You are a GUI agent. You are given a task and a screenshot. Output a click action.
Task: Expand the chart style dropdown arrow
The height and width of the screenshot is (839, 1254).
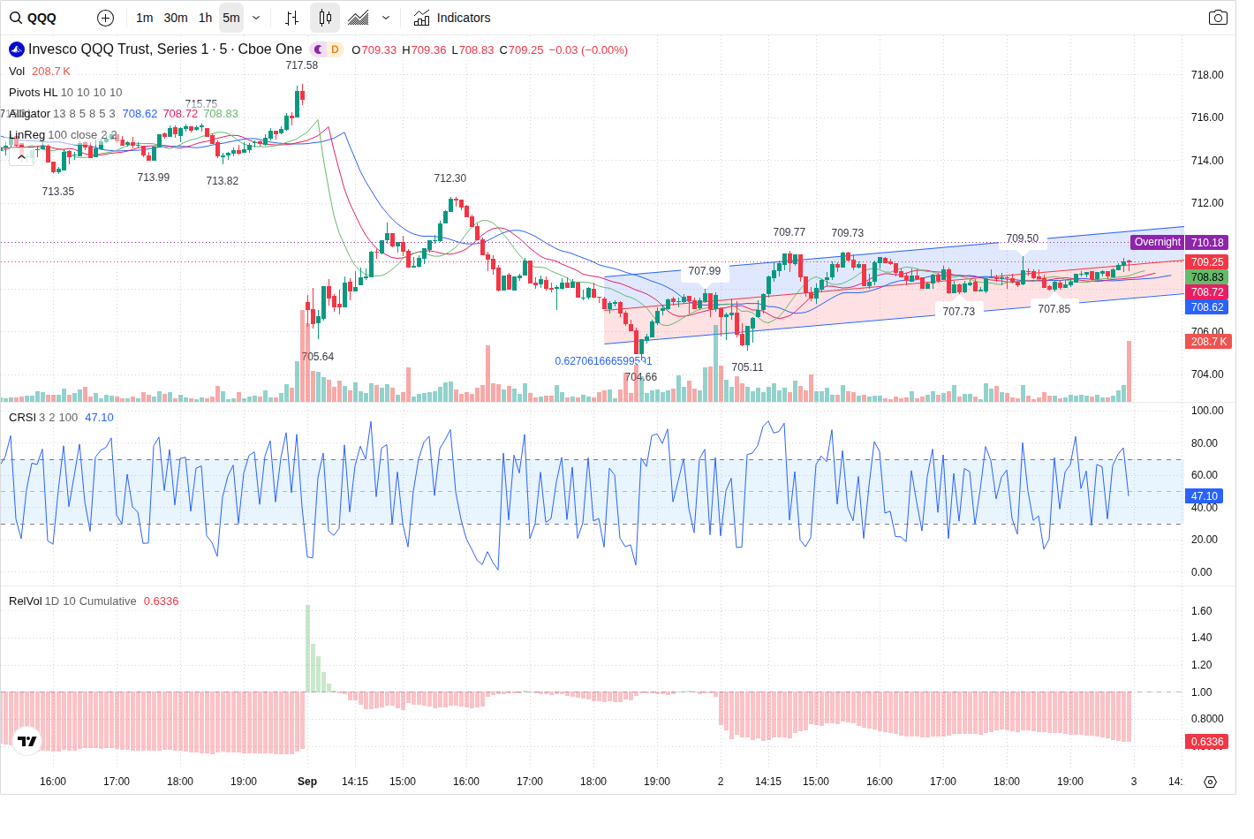386,18
